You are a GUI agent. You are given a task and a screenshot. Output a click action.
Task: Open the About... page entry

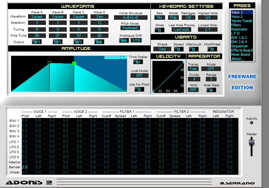[238, 59]
